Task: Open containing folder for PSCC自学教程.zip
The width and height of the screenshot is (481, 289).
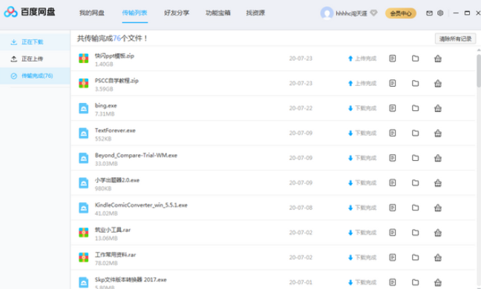Action: 415,83
